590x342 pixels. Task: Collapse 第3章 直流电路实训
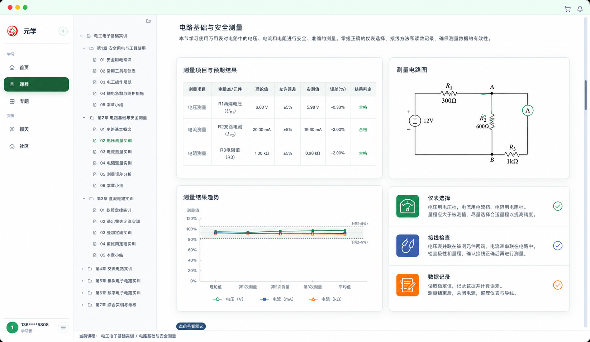click(84, 199)
